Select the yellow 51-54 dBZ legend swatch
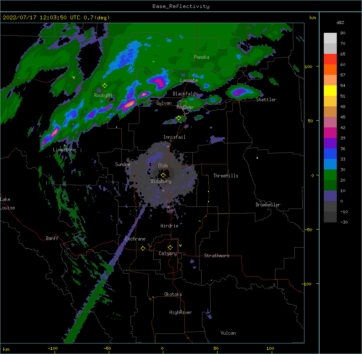Screen dimensions: 362x354 click(330, 90)
